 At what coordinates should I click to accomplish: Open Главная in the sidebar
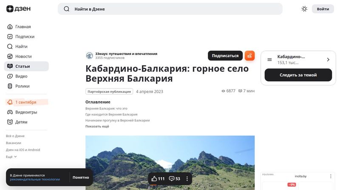[x=23, y=27]
